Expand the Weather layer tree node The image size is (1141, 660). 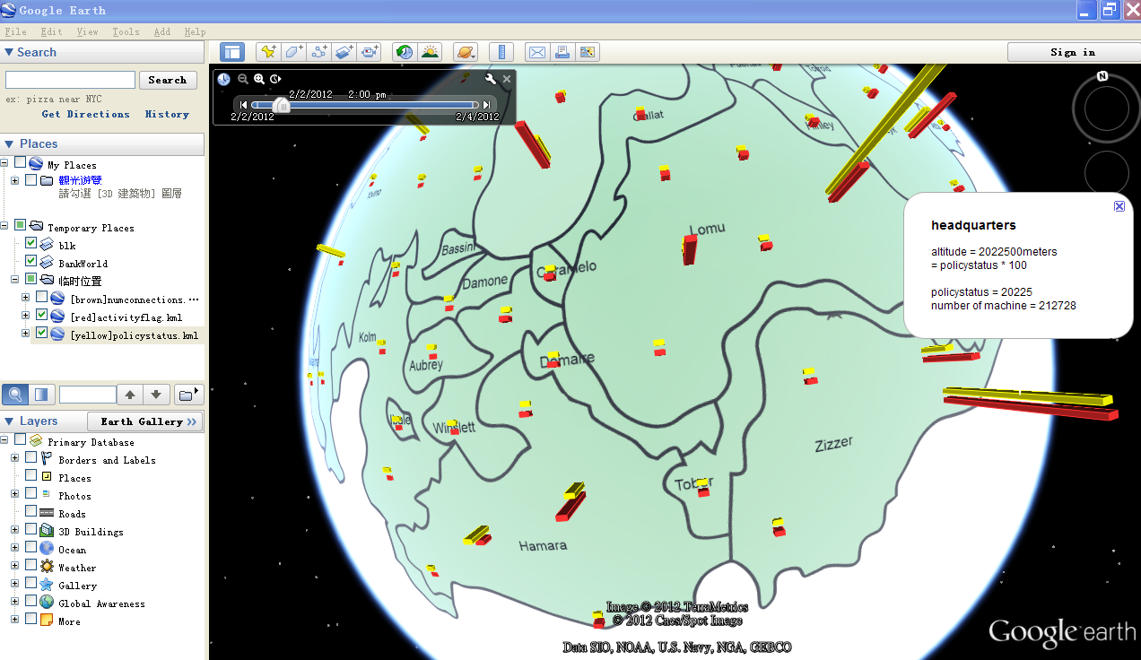pyautogui.click(x=14, y=566)
